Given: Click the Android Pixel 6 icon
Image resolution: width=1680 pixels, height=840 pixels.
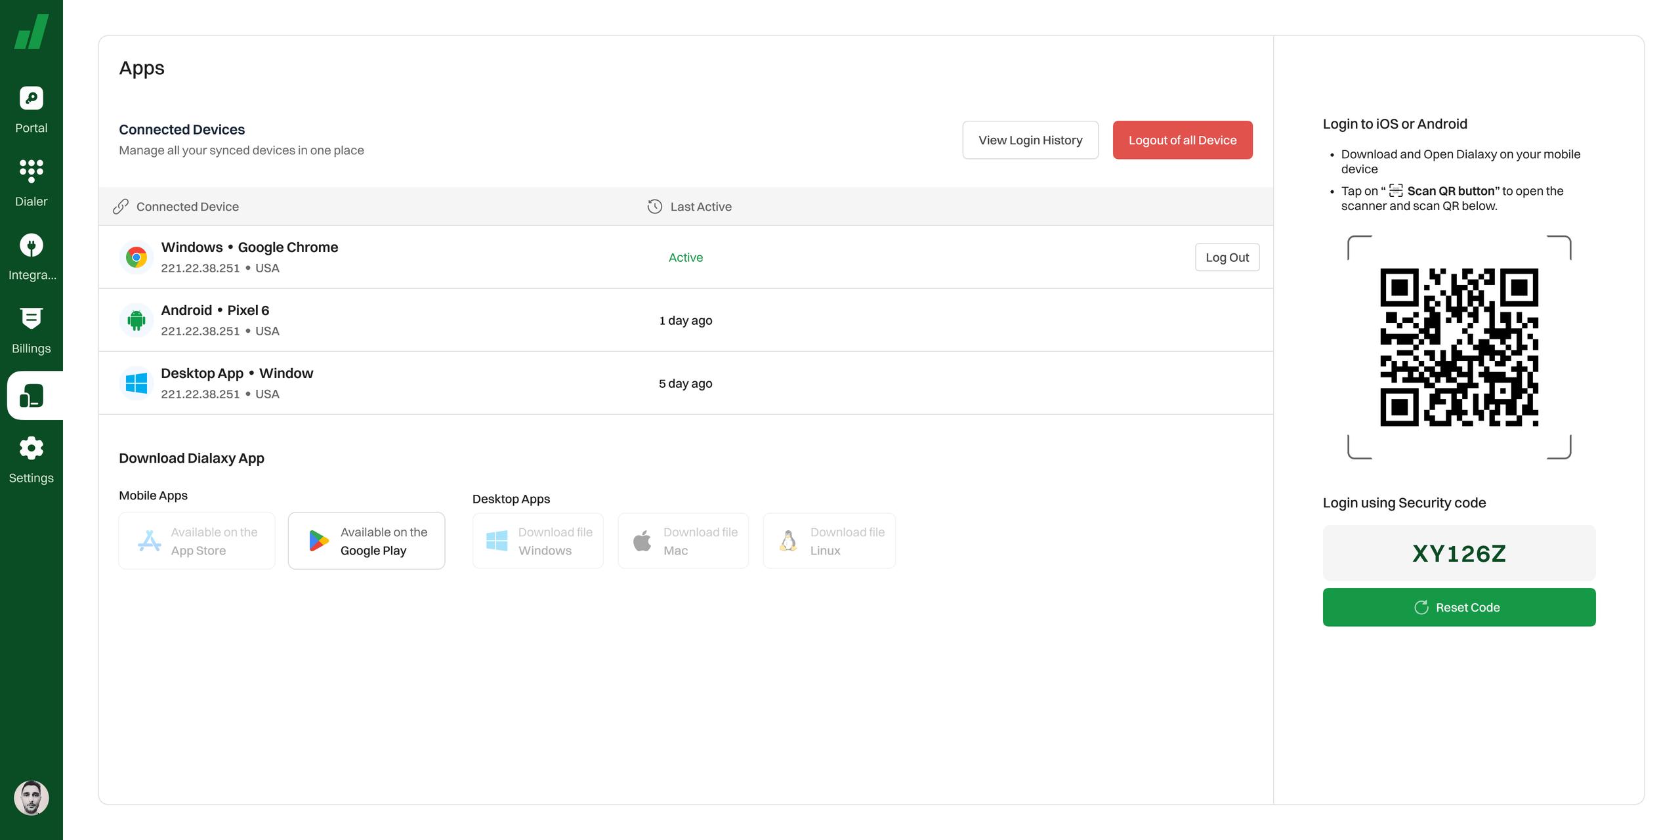Looking at the screenshot, I should click(x=136, y=320).
